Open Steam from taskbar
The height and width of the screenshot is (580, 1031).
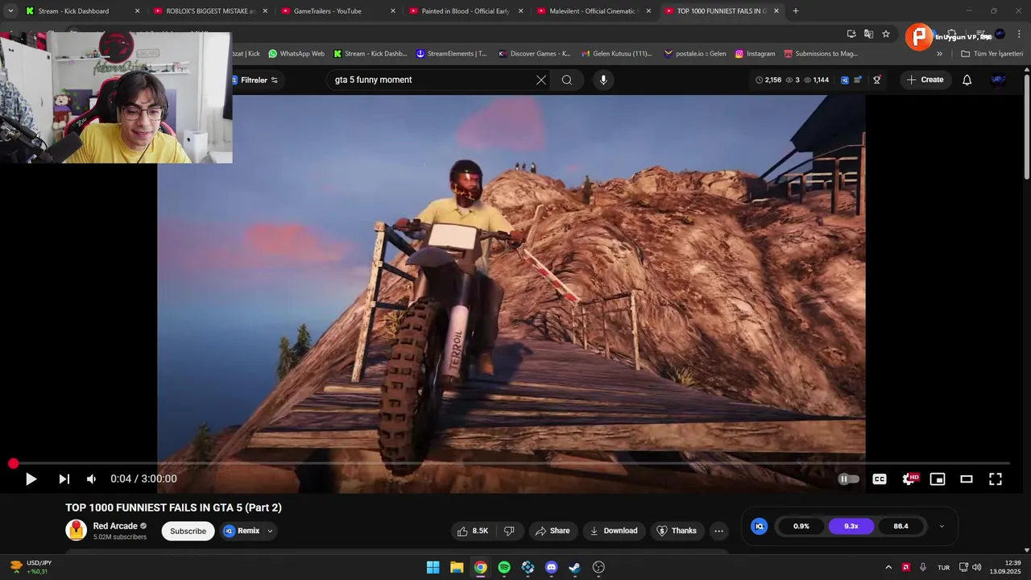pos(574,567)
